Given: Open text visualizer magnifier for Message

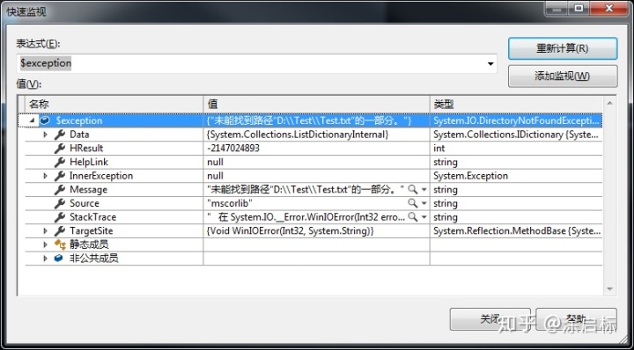Looking at the screenshot, I should point(412,189).
